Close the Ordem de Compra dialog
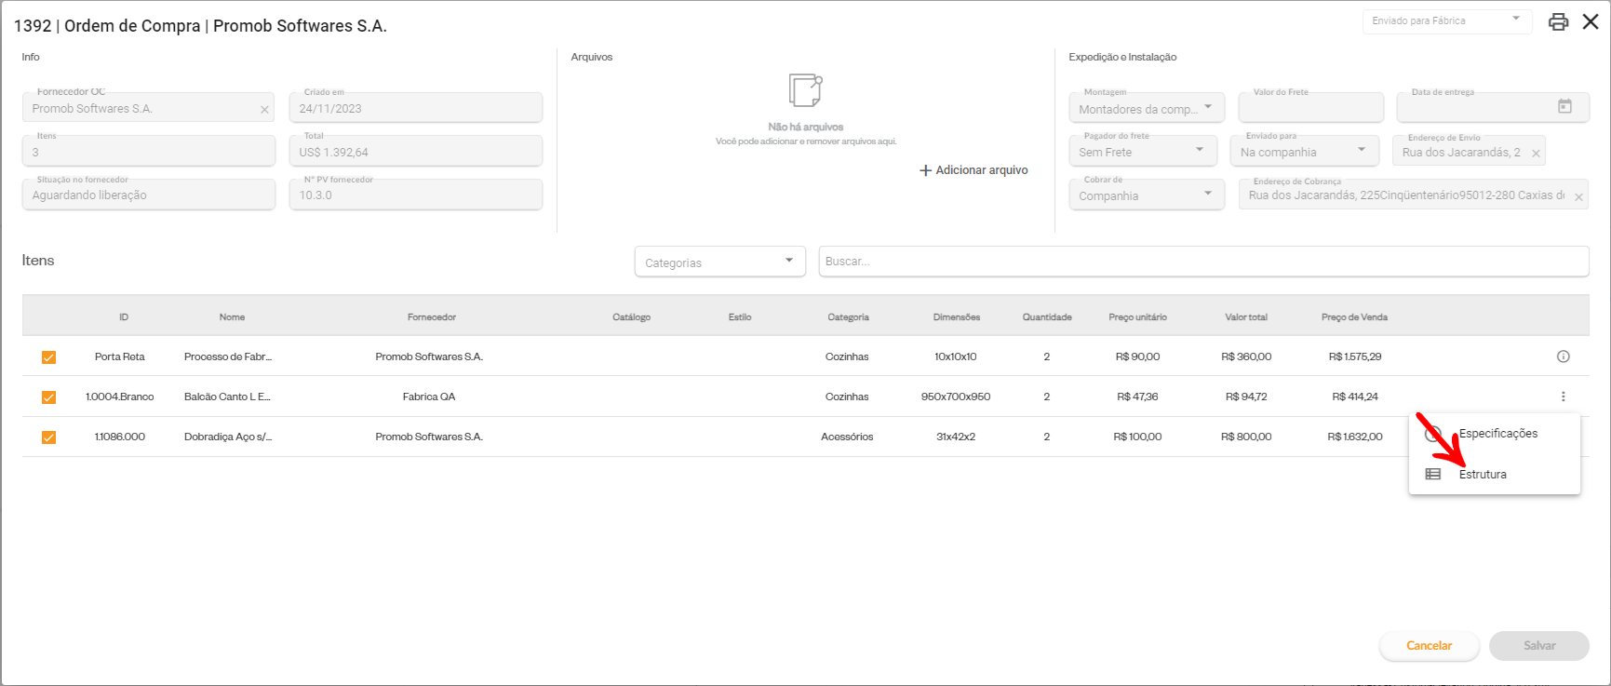 1591,21
